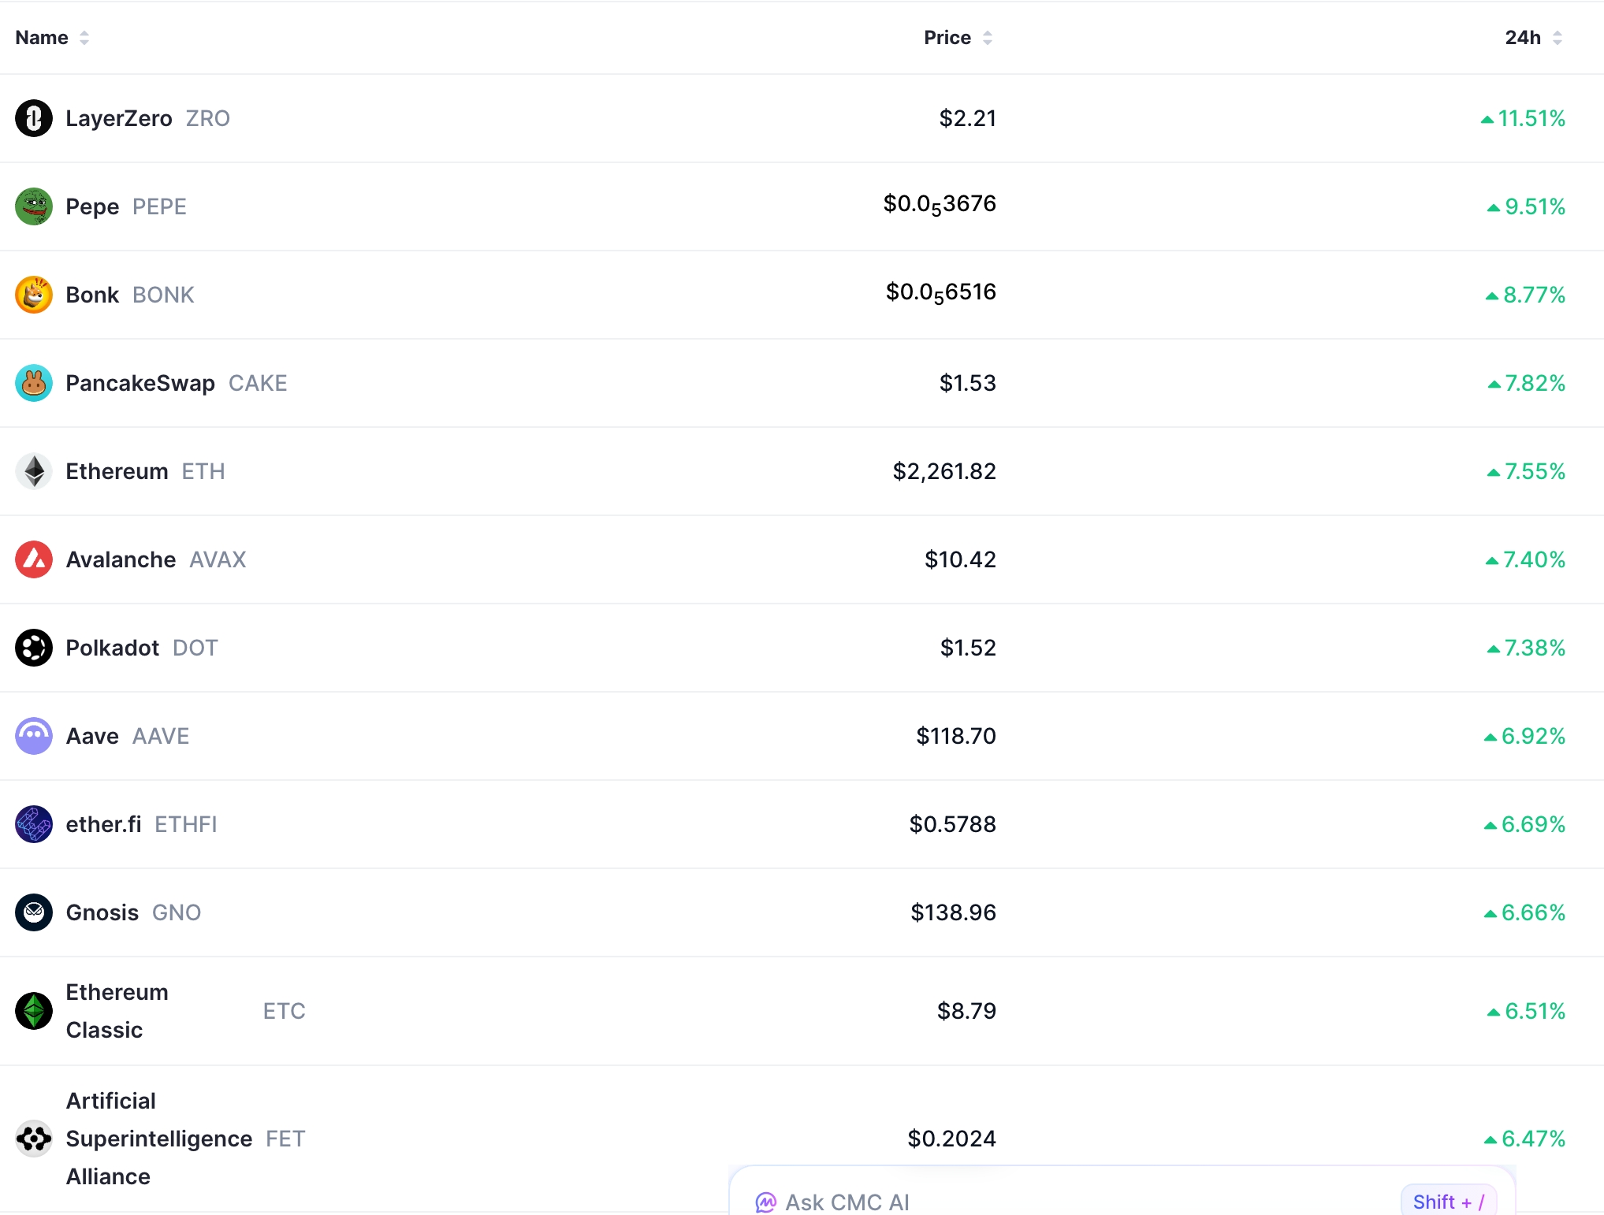Click the Artificial Superintelligence Alliance logo
Screen dimensions: 1604x1215
(33, 1139)
